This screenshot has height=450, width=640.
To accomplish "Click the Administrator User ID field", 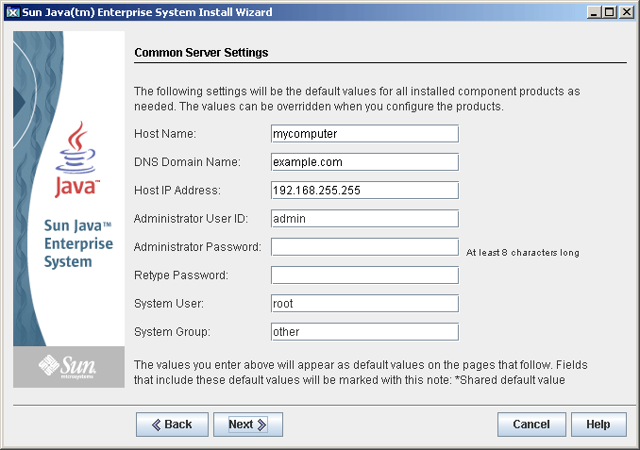I will pyautogui.click(x=364, y=219).
